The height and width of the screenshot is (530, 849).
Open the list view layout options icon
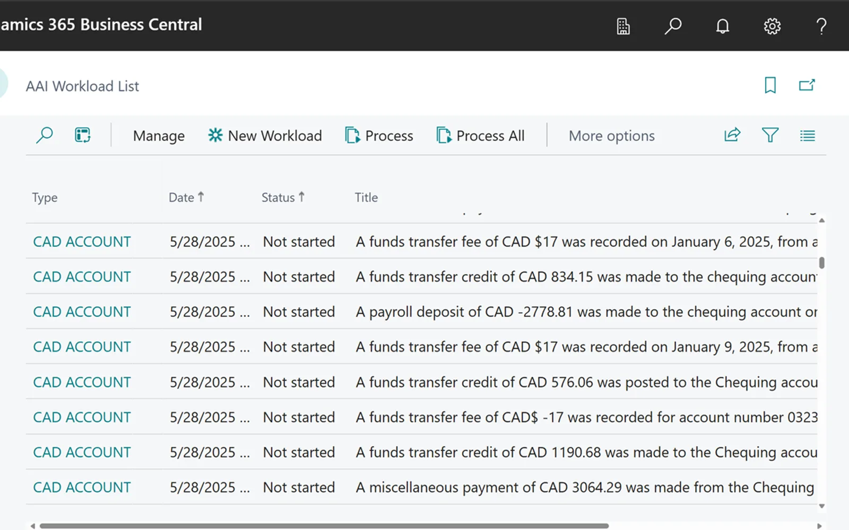click(808, 136)
